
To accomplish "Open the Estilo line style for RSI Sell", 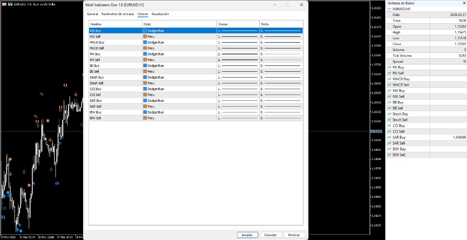I will [x=281, y=36].
